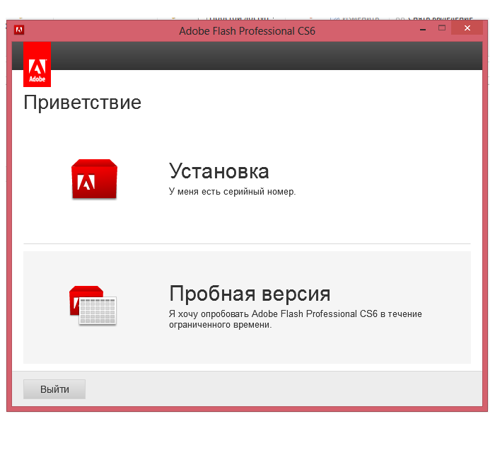Click the trial version calendar icon
This screenshot has width=495, height=460.
[93, 305]
